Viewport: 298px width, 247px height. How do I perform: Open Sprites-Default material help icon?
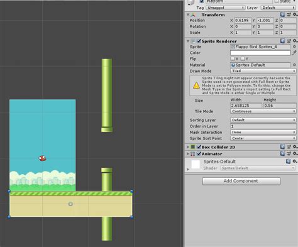point(289,161)
